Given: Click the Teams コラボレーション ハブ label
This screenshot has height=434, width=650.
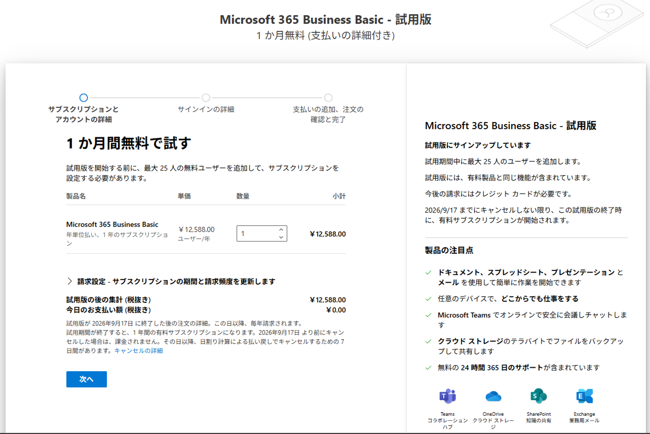Looking at the screenshot, I should 448,421.
